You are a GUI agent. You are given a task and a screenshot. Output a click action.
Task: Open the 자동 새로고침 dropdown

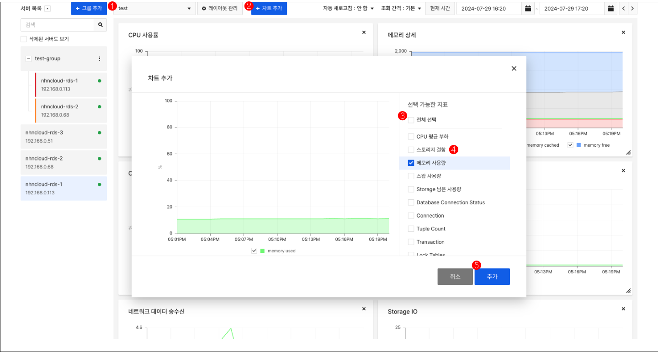(x=349, y=9)
